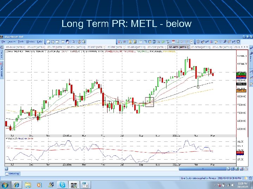This screenshot has height=189, width=253.
Task: Switch to the JSE-BANK weekly chart tab
Action: tap(15, 47)
